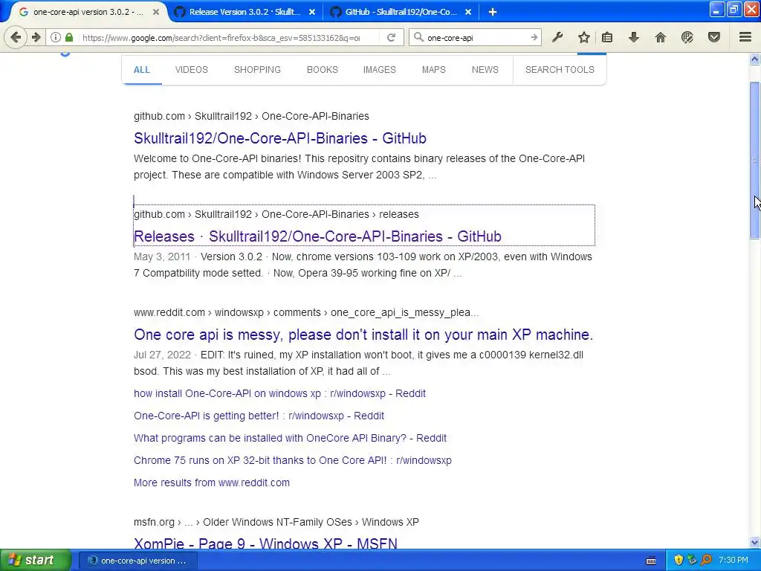Click the magnifier icon in search box
The width and height of the screenshot is (761, 571).
pos(418,37)
